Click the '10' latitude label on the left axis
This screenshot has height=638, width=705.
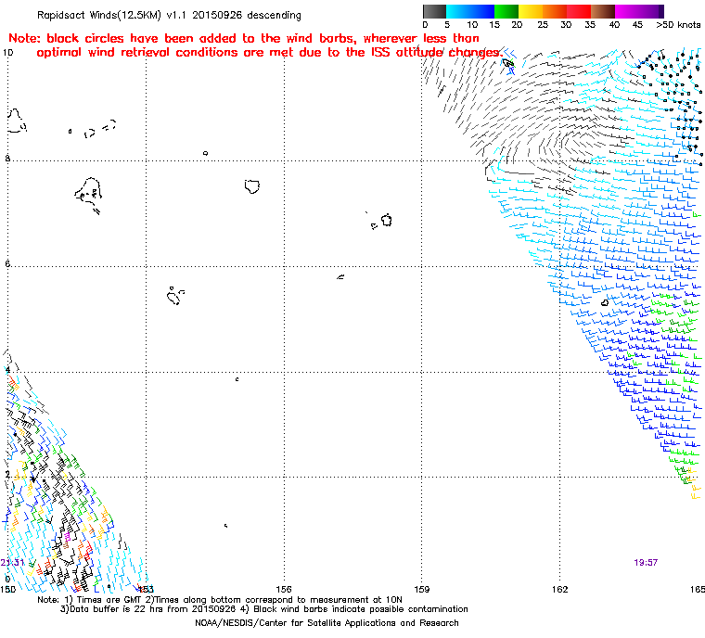tap(7, 53)
